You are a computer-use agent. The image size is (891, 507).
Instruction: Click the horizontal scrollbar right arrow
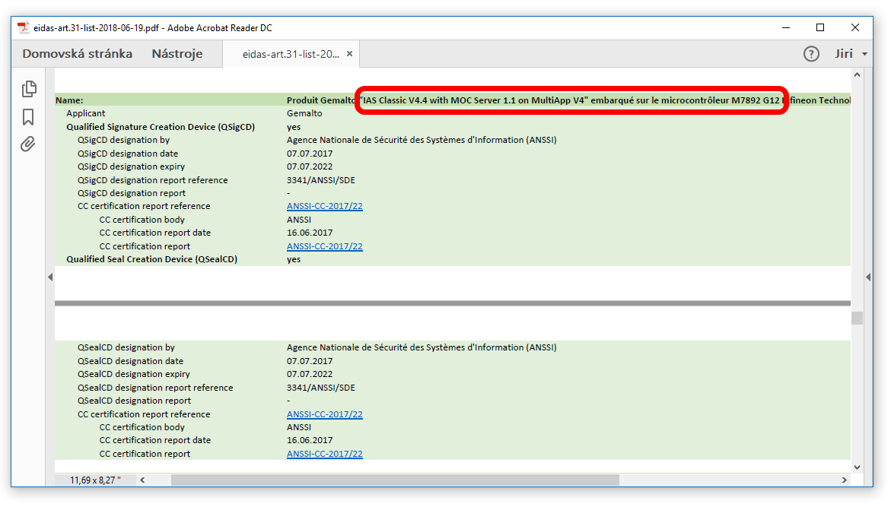pyautogui.click(x=845, y=480)
